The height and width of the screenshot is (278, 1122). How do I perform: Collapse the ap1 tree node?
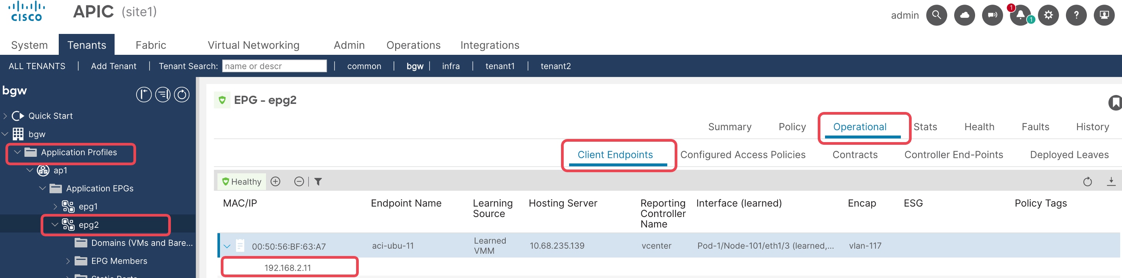[30, 170]
